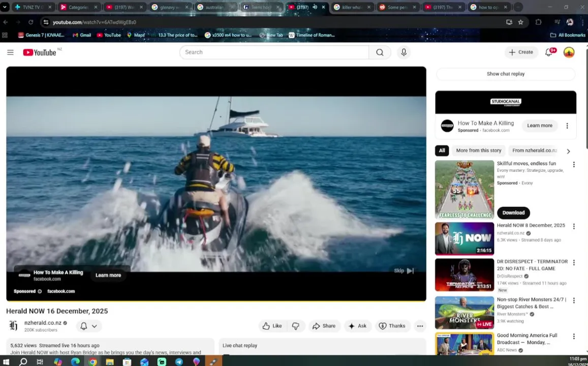The width and height of the screenshot is (588, 366).
Task: Switch to the how to op tab
Action: click(488, 7)
